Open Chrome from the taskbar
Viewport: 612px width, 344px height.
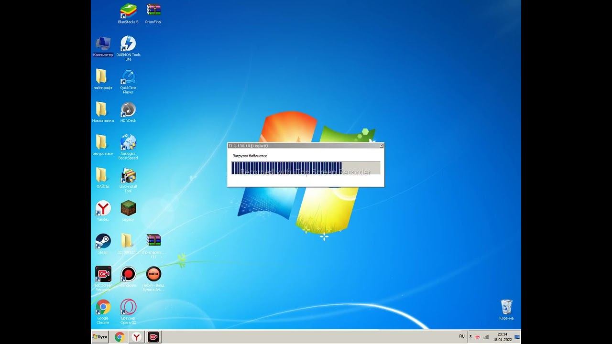(120, 337)
